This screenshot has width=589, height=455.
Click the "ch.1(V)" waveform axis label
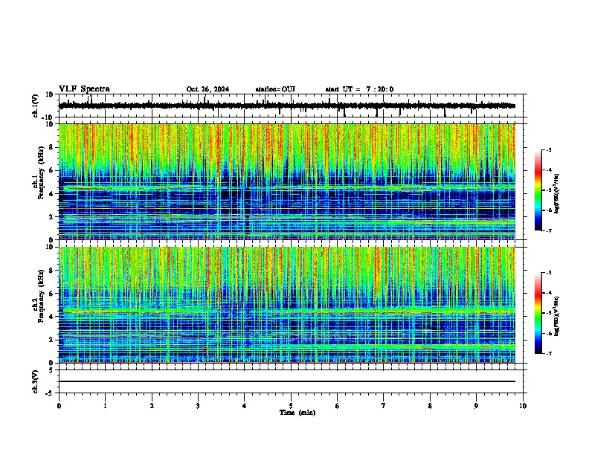point(36,106)
